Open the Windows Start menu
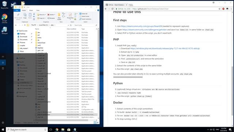The width and height of the screenshot is (234, 132). coord(3,129)
